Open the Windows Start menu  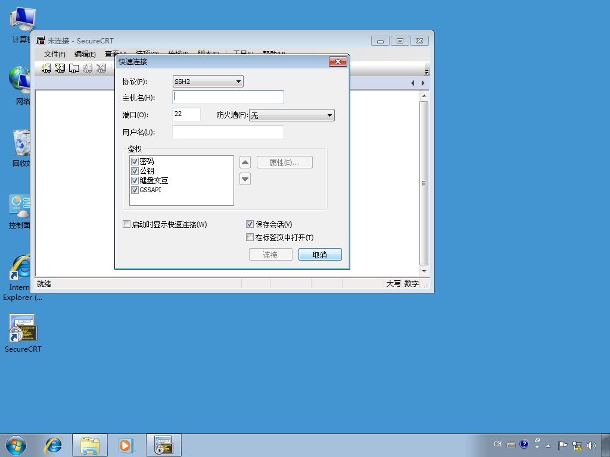(x=16, y=445)
